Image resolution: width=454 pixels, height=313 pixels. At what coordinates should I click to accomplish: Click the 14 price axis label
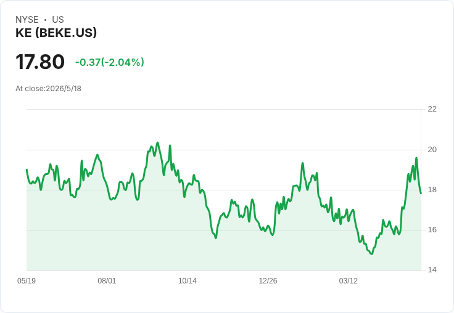[432, 270]
